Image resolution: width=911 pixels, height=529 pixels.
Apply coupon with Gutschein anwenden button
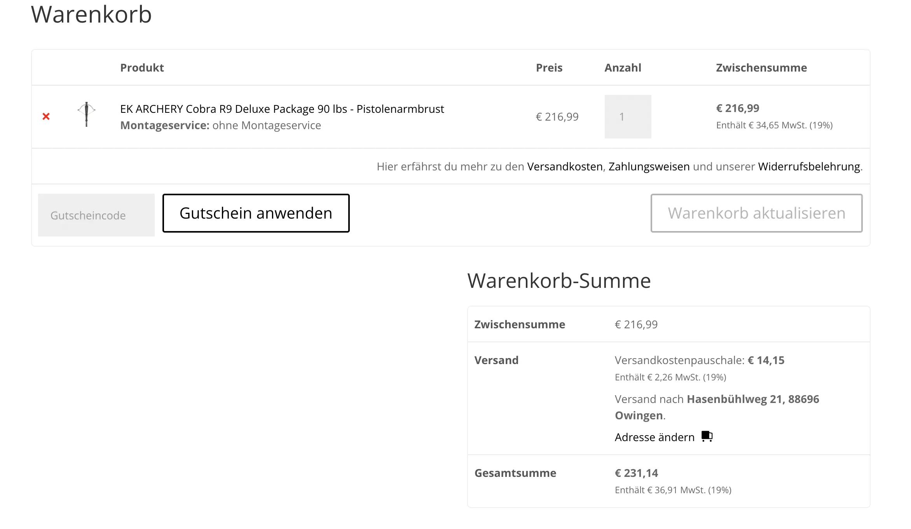pyautogui.click(x=256, y=213)
